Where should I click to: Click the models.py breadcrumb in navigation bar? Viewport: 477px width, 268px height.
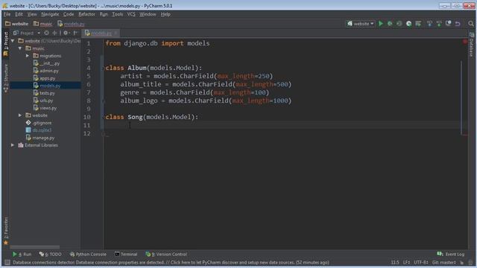pos(72,24)
